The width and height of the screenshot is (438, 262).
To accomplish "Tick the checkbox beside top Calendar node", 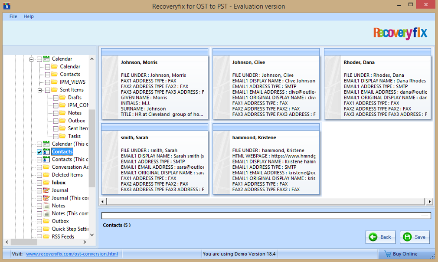I will point(39,59).
